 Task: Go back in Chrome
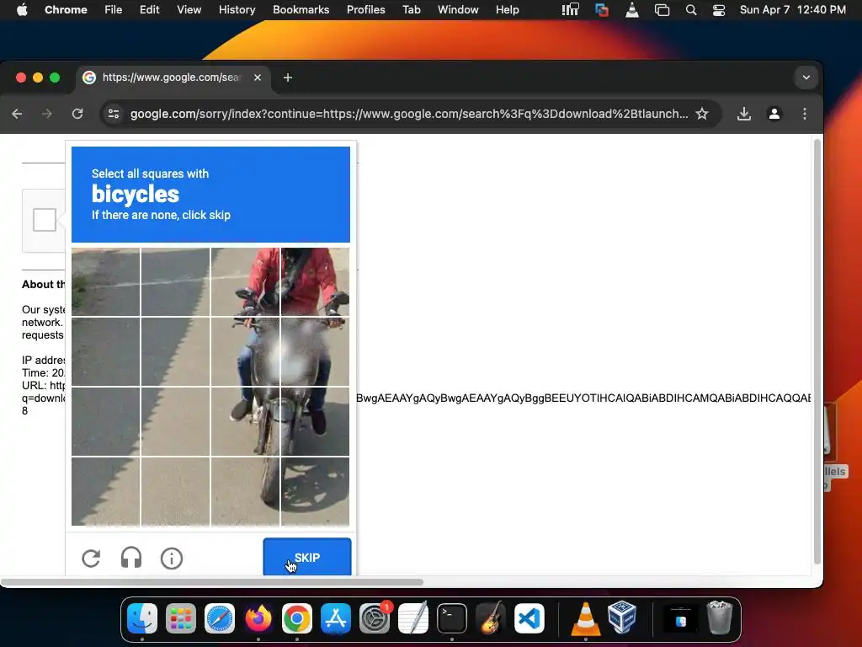[x=17, y=114]
